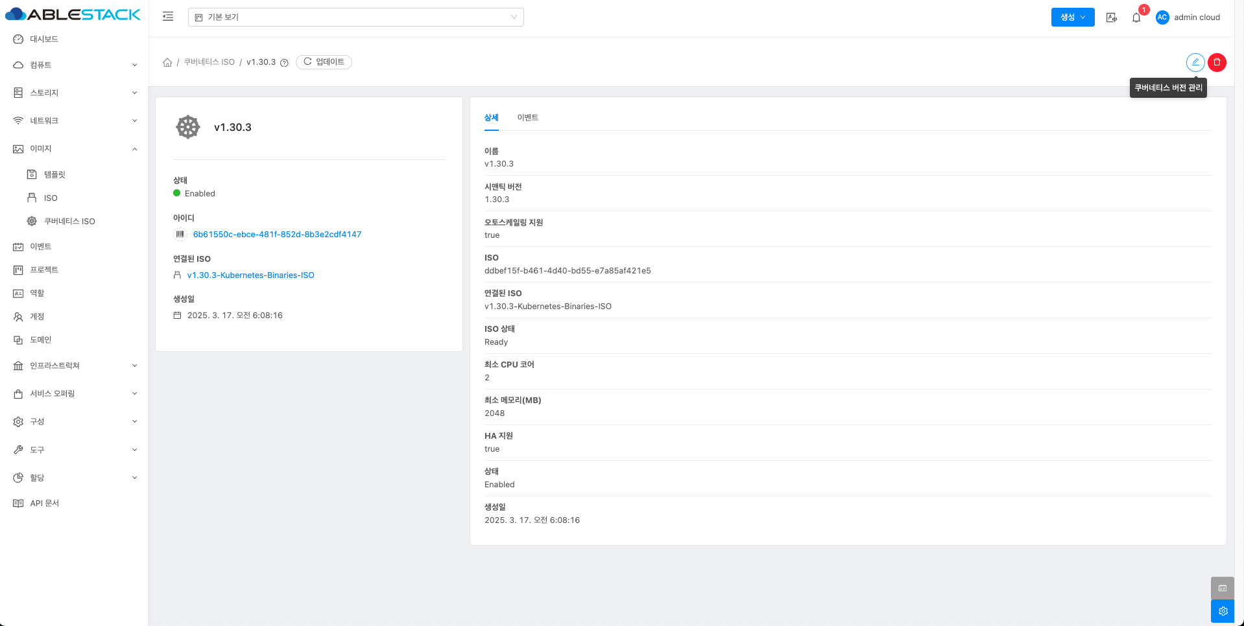Viewport: 1244px width, 626px height.
Task: Select the 상세 tab
Action: (491, 117)
